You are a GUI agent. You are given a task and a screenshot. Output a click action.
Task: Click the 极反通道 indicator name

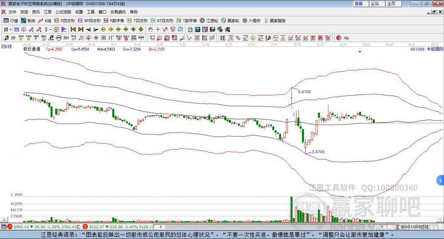click(x=32, y=49)
